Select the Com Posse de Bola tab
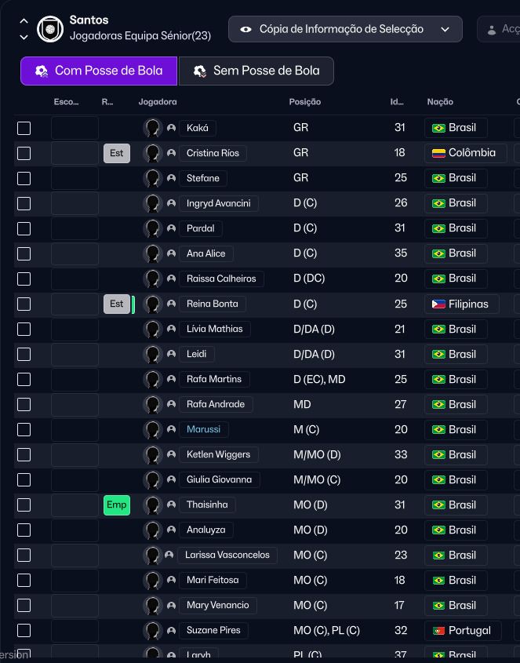520x663 pixels. click(x=99, y=71)
